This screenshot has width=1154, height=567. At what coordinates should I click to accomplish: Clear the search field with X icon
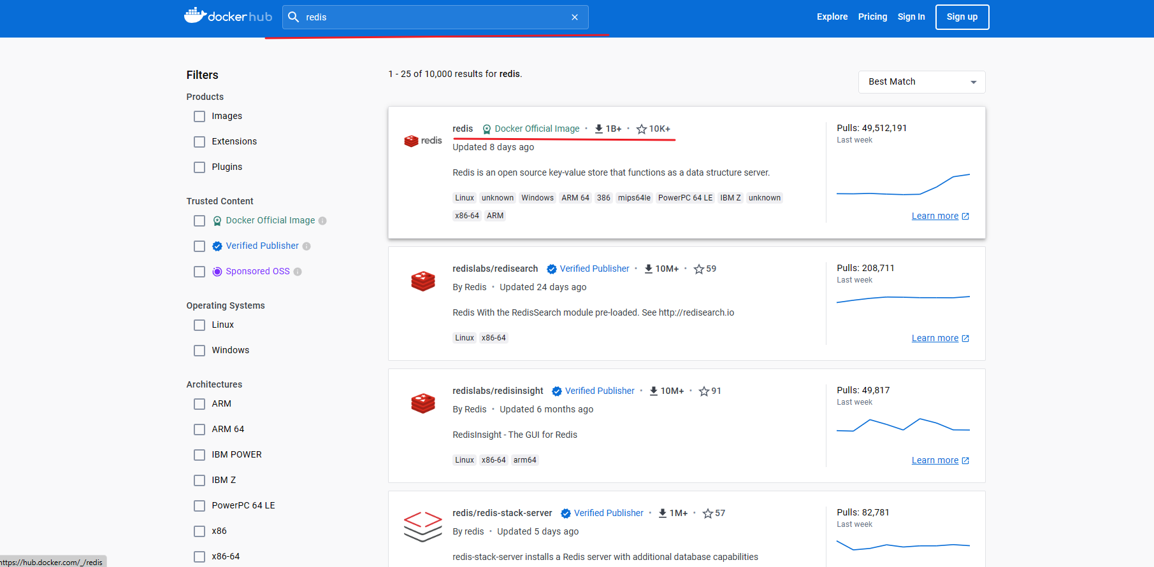tap(575, 17)
